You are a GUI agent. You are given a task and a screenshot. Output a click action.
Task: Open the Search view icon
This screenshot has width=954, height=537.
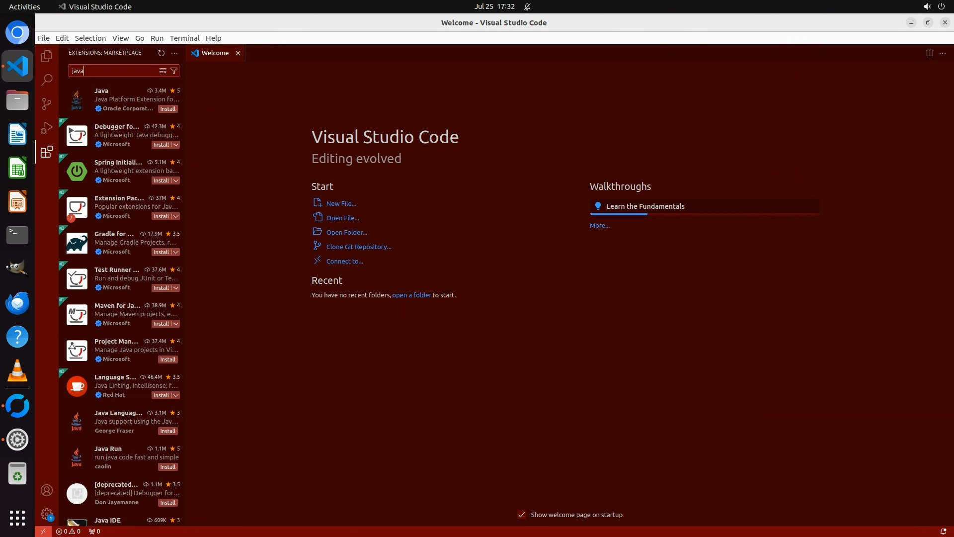pos(47,80)
